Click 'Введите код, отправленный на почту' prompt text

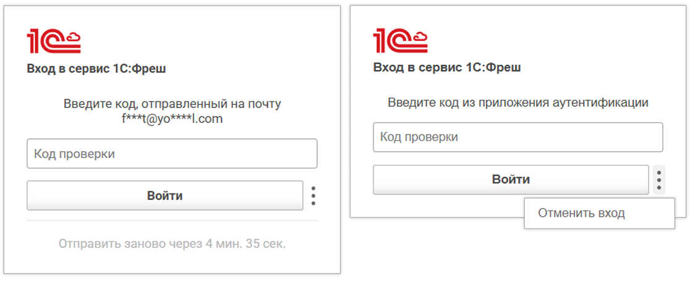[172, 104]
